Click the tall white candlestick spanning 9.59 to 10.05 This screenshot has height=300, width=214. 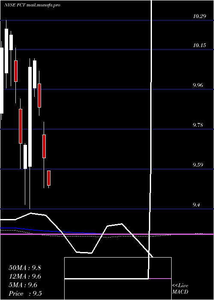tap(30, 117)
